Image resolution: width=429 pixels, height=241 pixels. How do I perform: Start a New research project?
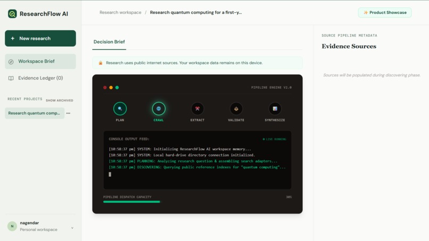40,38
